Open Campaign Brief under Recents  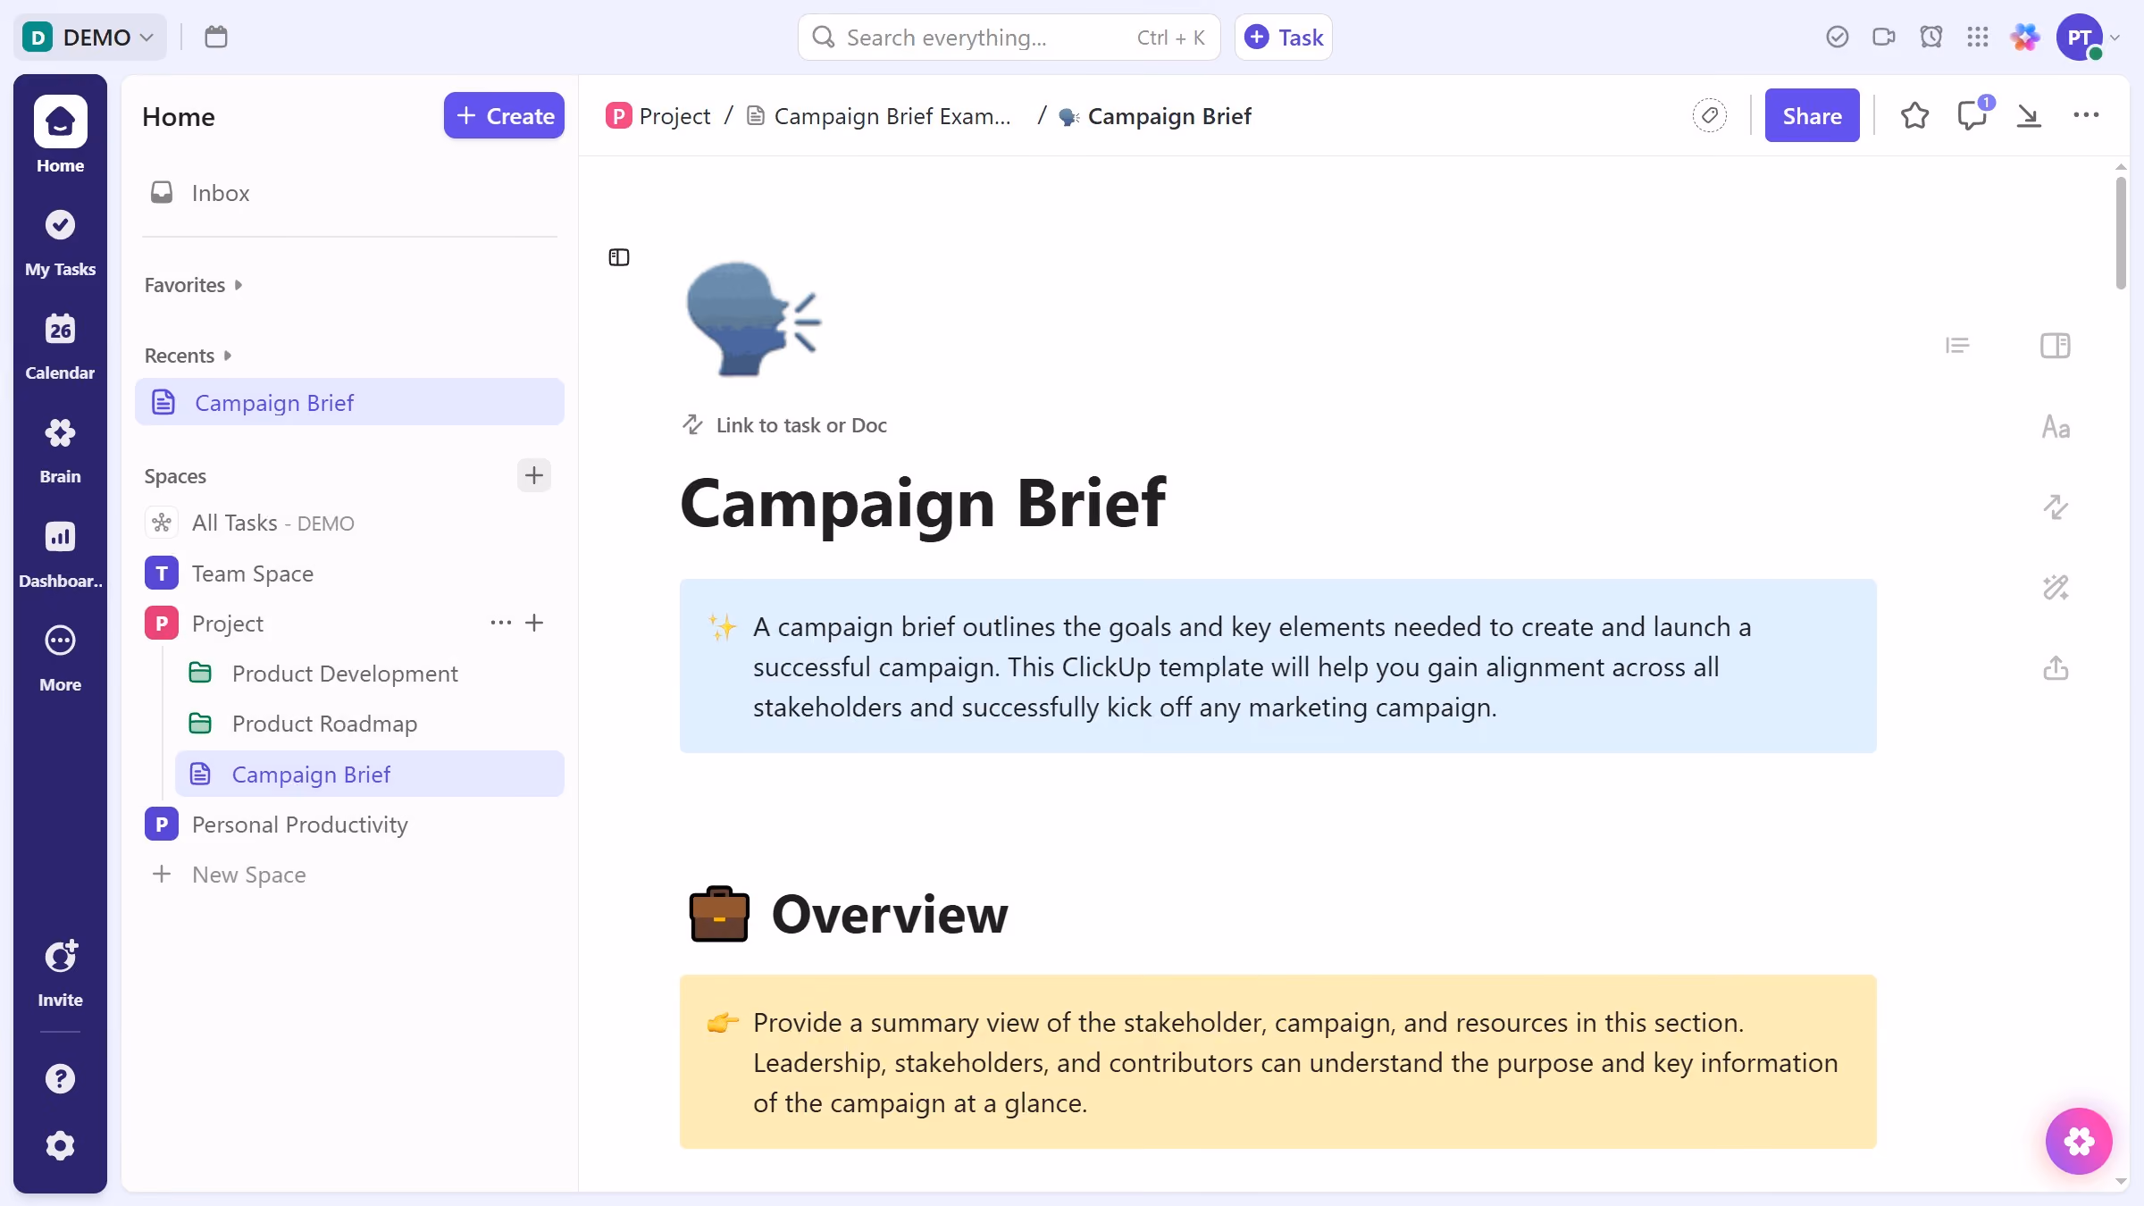pos(349,402)
